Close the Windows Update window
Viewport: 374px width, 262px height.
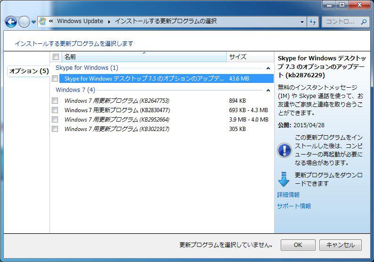(359, 5)
